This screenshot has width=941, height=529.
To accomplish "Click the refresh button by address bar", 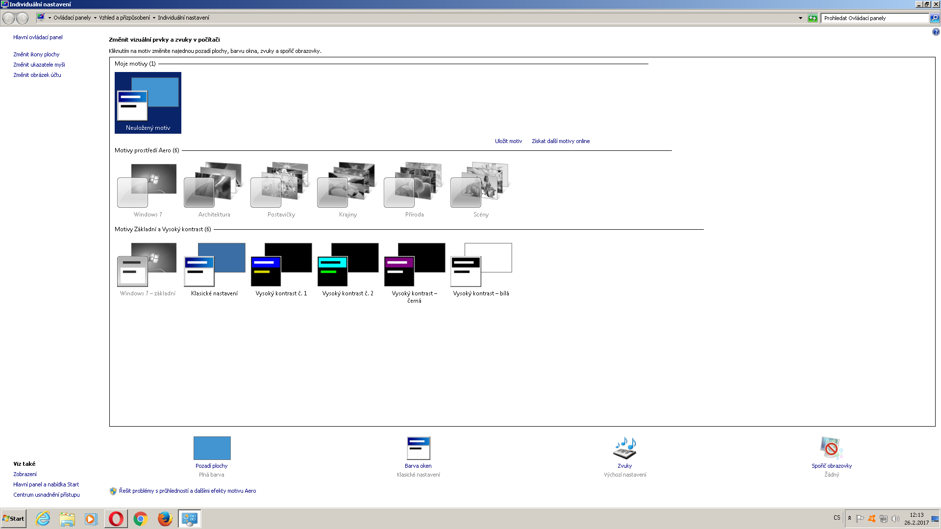I will pos(813,18).
